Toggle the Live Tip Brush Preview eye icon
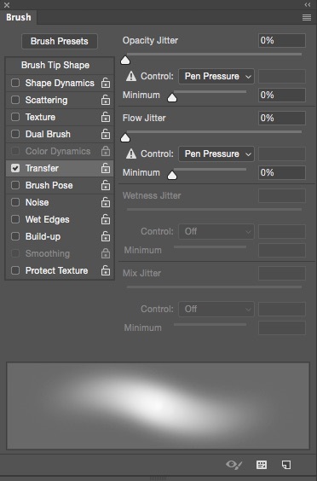The width and height of the screenshot is (317, 481). tap(234, 465)
